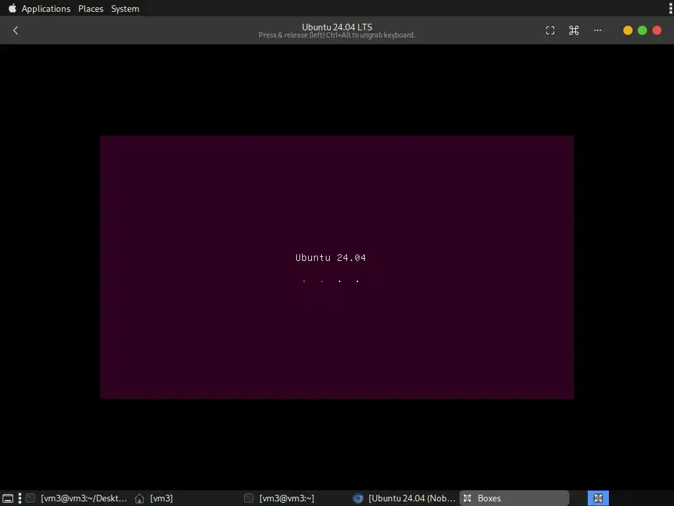Click the Apple logo icon in top panel
Image resolution: width=674 pixels, height=506 pixels.
tap(12, 8)
